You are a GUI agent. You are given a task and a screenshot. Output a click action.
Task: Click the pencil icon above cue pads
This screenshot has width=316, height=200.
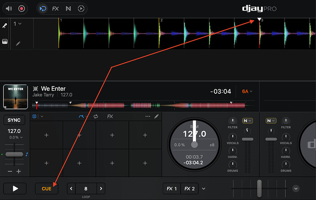point(156,117)
